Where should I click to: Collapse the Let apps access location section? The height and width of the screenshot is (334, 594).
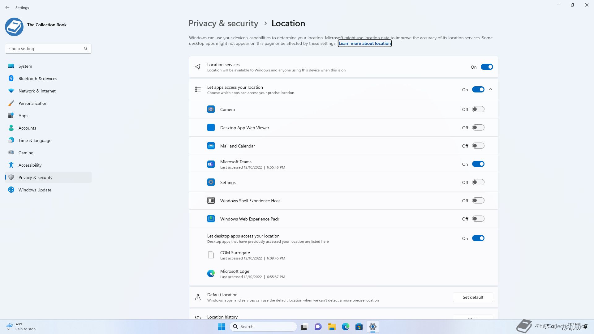(491, 89)
